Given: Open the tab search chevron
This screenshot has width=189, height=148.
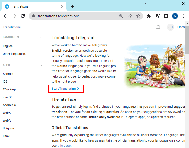Looking at the screenshot, I should tap(146, 4).
